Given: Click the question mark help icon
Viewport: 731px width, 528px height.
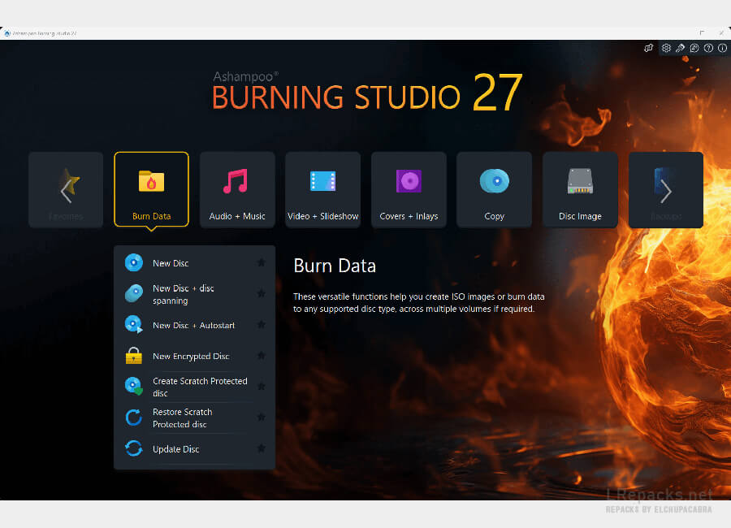Looking at the screenshot, I should [x=708, y=49].
